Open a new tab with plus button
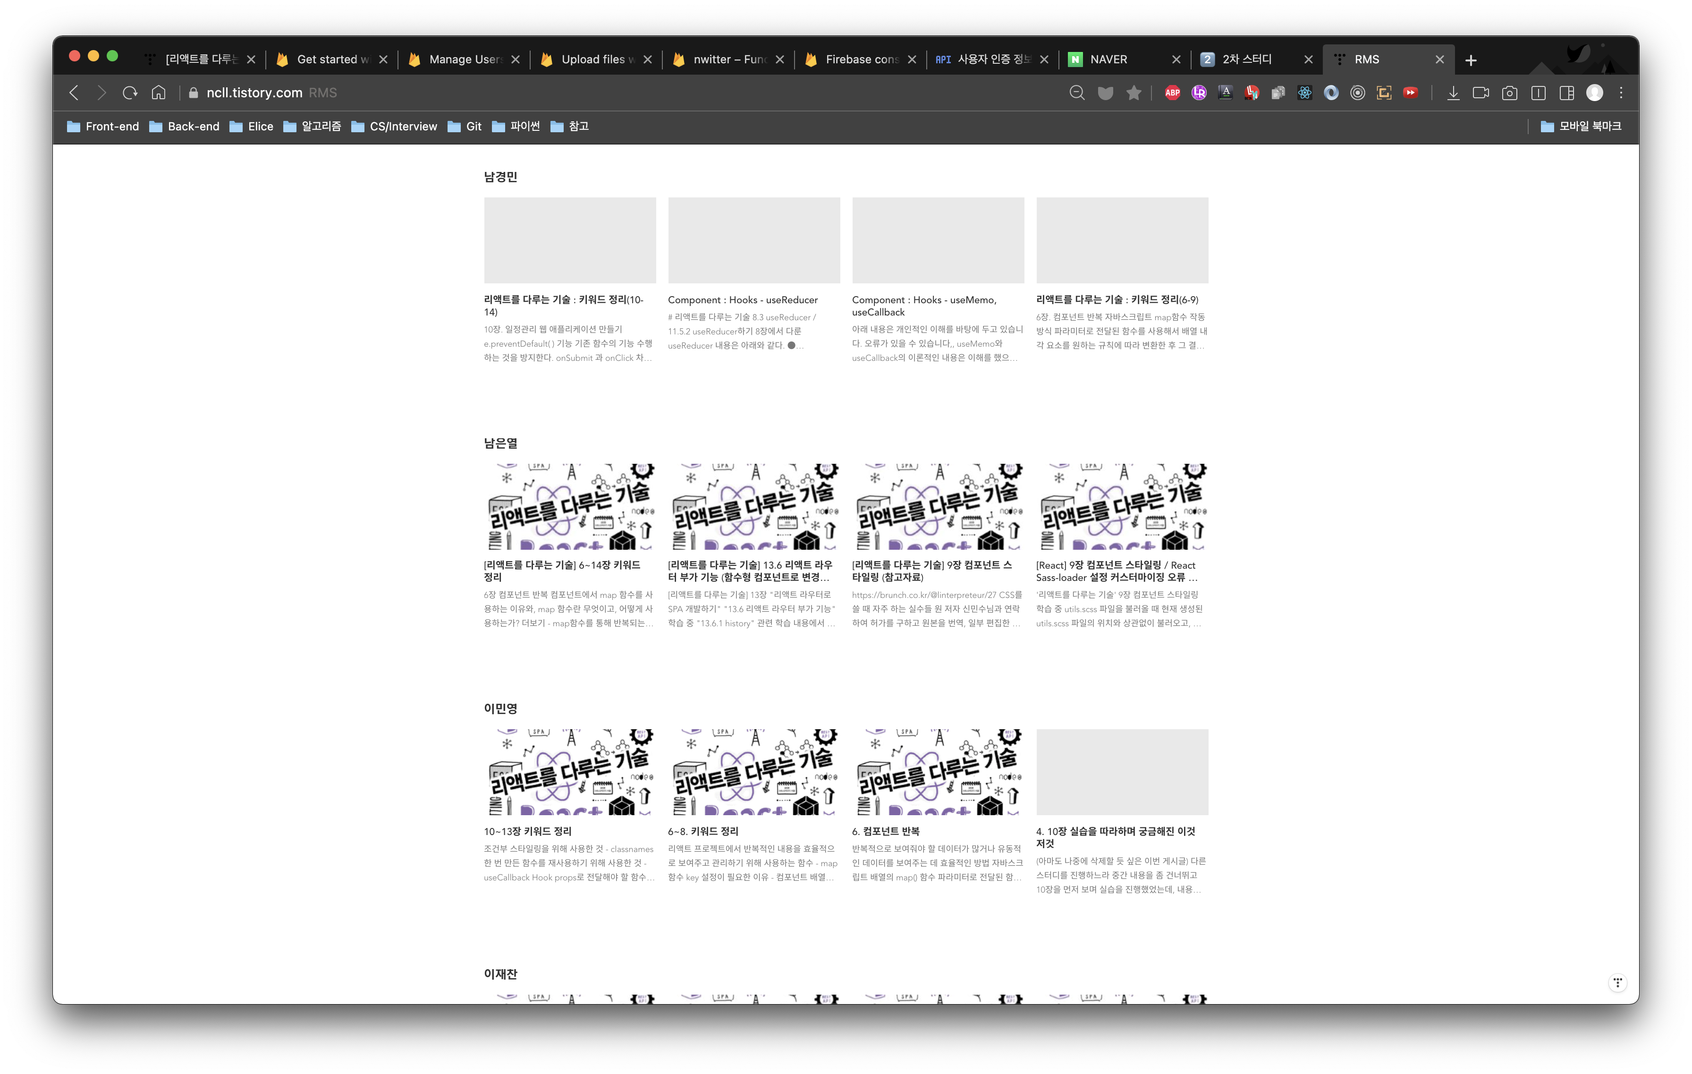Screen dimensions: 1692x1074 (x=1471, y=60)
